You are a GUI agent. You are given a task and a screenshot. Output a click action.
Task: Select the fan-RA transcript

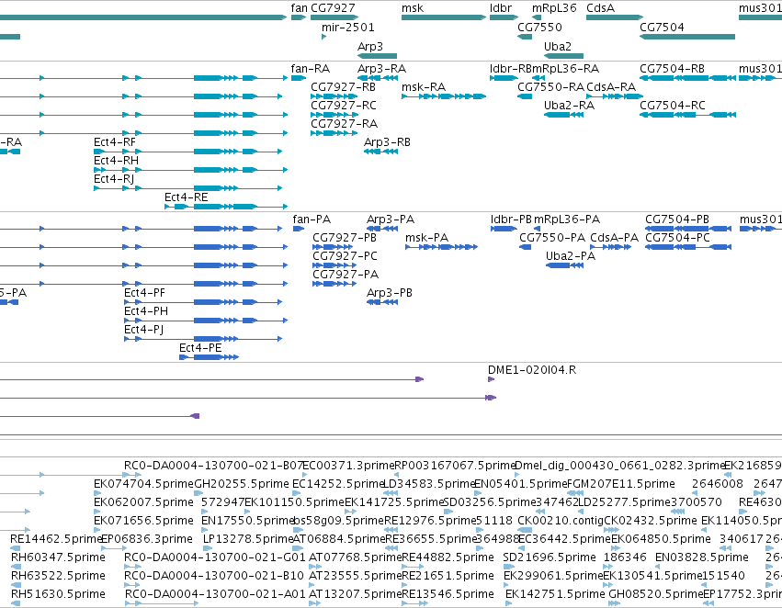(x=299, y=78)
